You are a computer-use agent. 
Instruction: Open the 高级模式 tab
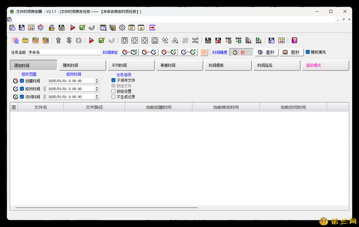(x=325, y=65)
